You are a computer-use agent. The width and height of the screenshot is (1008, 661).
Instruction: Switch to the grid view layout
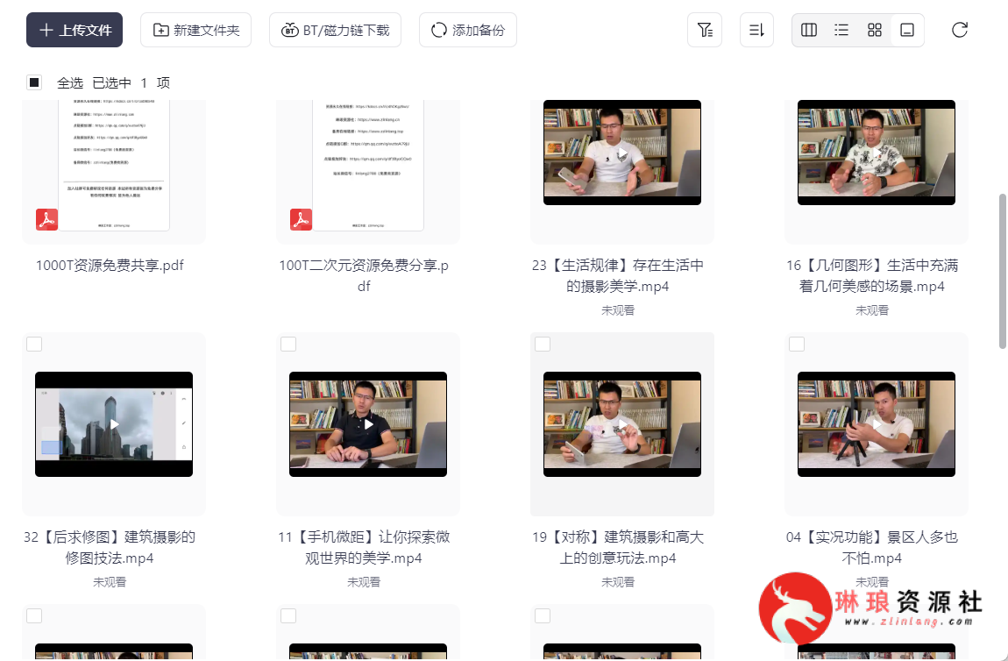(x=874, y=30)
